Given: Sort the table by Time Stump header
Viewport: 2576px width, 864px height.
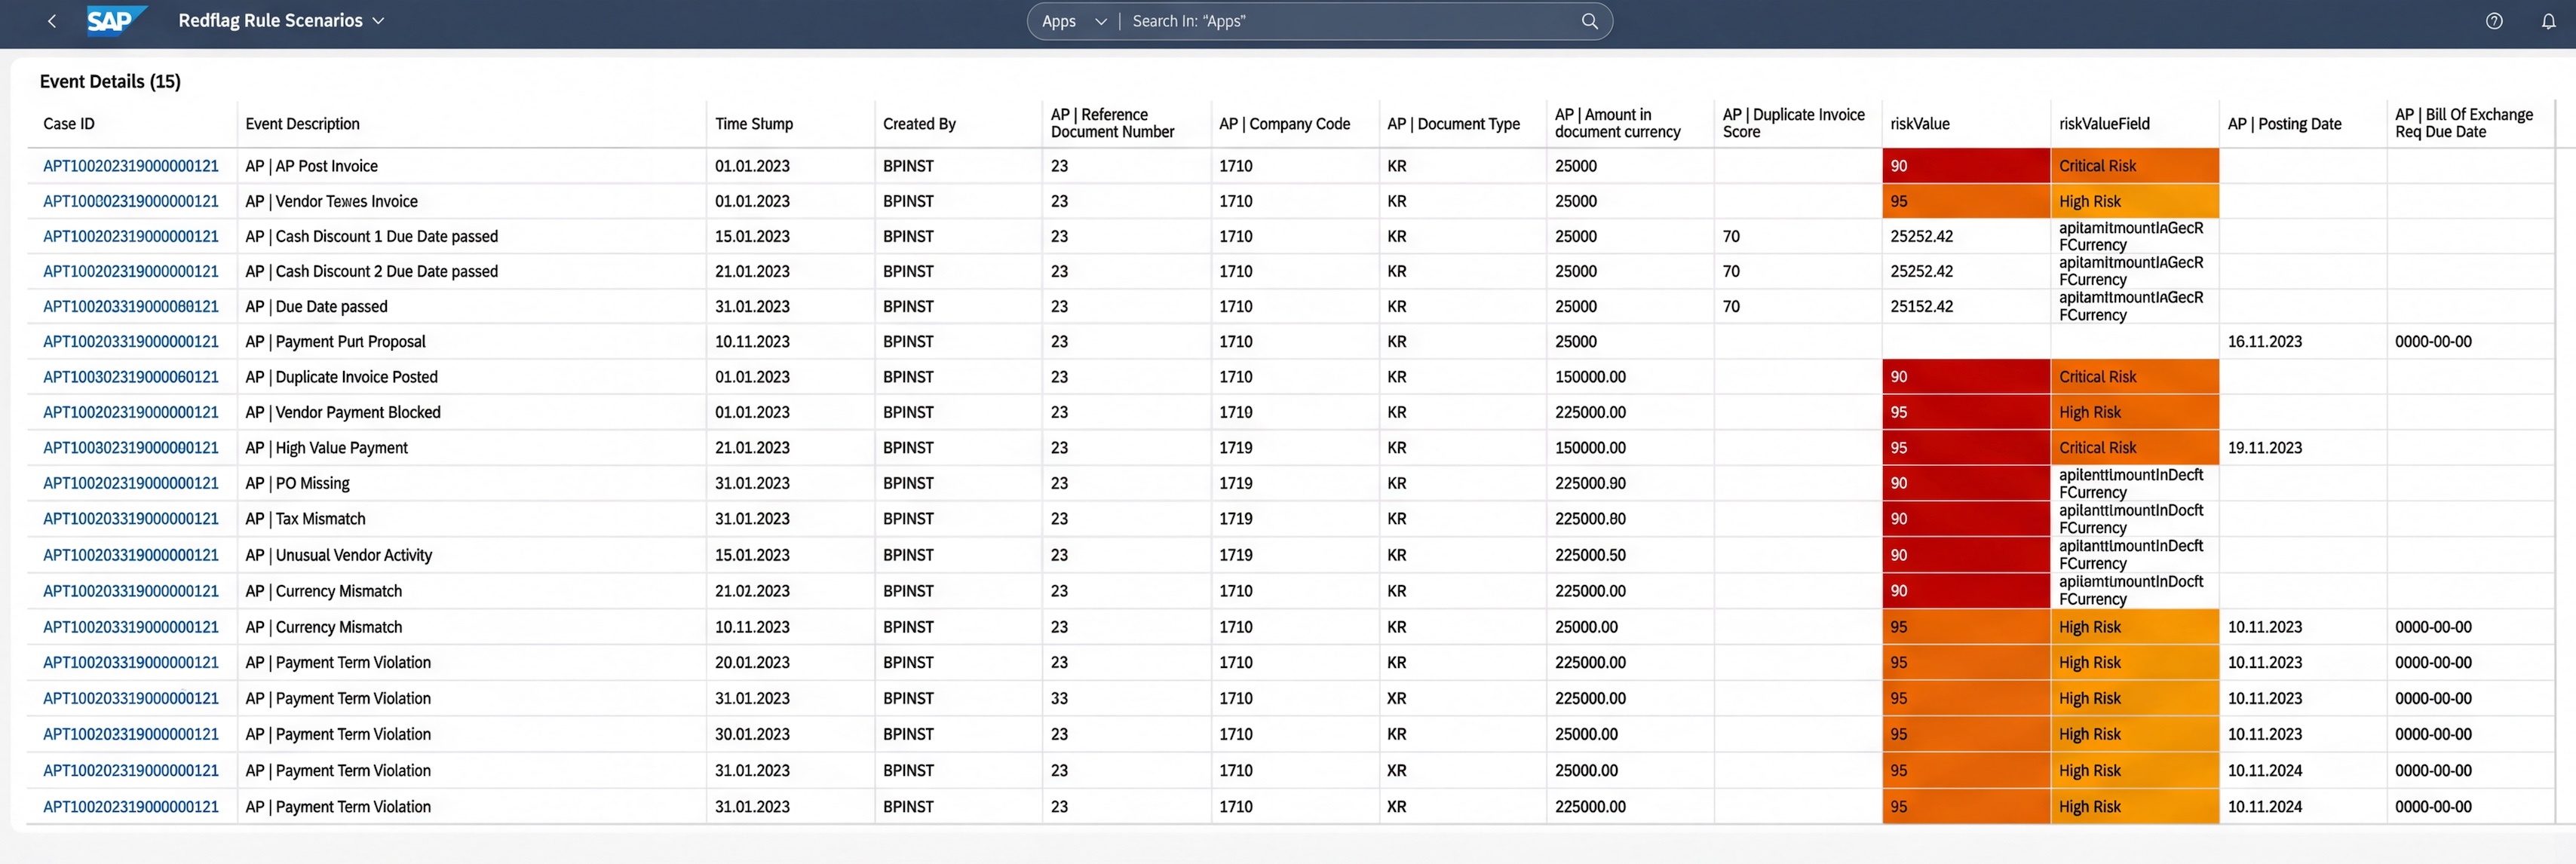Looking at the screenshot, I should coord(753,123).
